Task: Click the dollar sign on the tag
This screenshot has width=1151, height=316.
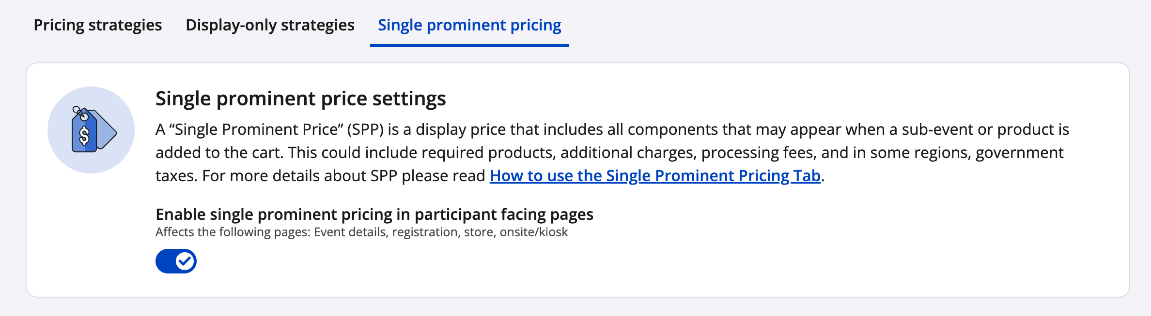Action: click(84, 136)
